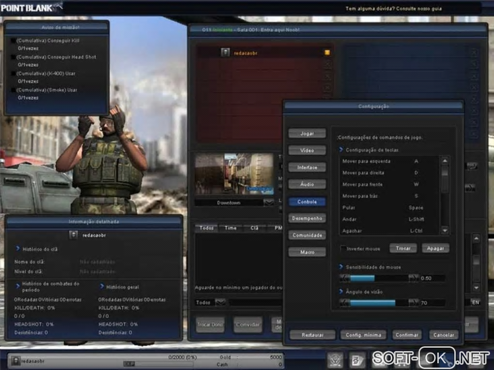
Task: Toggle the red team's fourth slot X
Action: (327, 88)
